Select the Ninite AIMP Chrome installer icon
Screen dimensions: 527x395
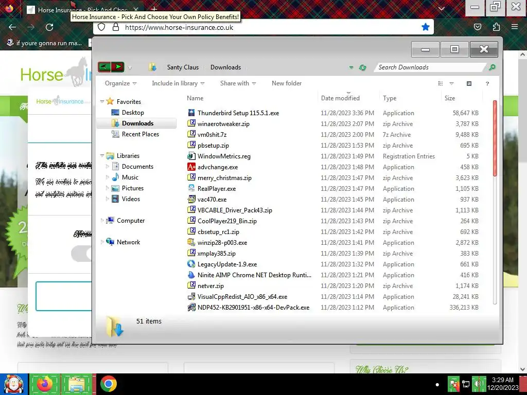coord(191,275)
